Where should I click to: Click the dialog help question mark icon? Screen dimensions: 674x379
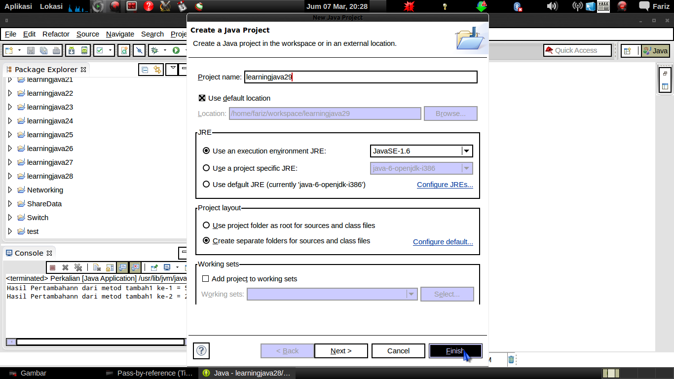click(x=201, y=351)
